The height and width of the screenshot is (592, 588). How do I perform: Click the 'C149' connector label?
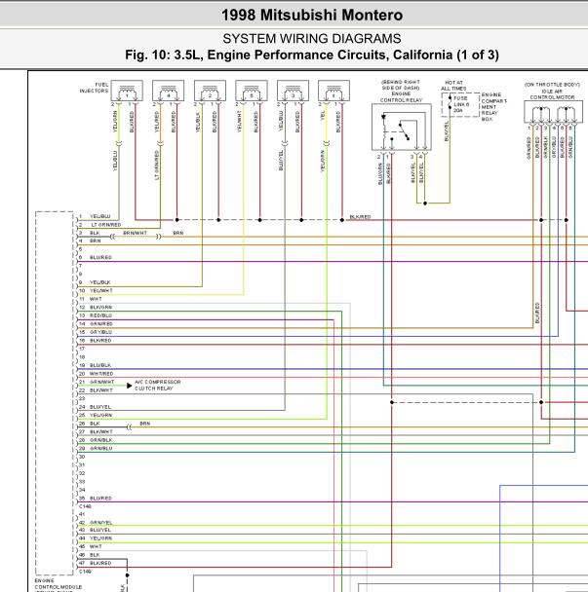pos(85,572)
